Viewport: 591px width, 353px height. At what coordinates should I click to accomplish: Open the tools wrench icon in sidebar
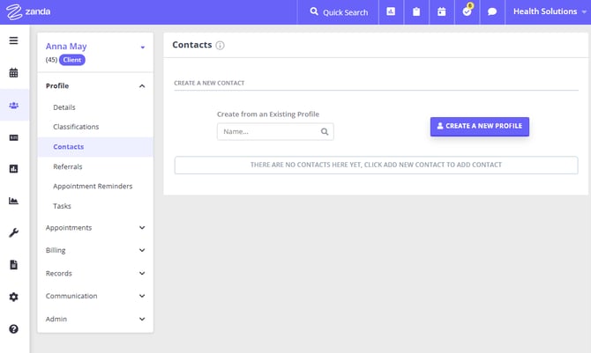coord(13,232)
